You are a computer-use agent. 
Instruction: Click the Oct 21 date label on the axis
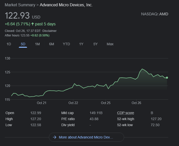(x=42, y=103)
